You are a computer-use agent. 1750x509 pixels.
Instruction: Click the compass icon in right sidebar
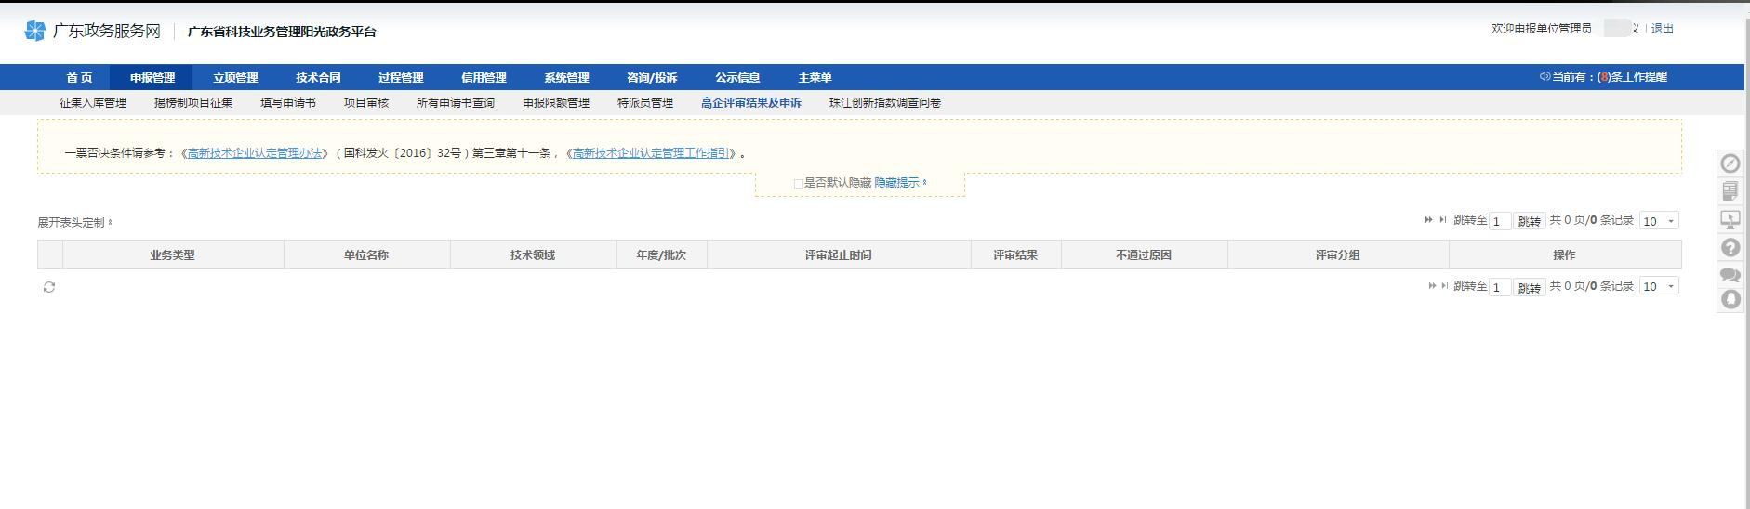(1730, 163)
